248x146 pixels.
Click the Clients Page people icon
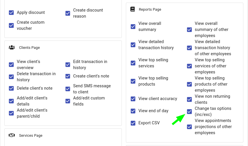coord(12,47)
